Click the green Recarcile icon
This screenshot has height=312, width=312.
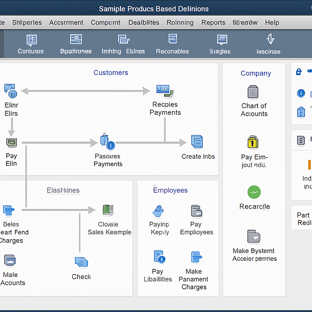coord(254,192)
